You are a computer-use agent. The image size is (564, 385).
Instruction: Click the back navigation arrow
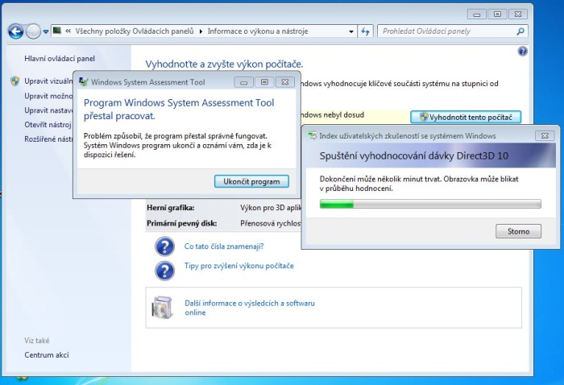(x=16, y=31)
